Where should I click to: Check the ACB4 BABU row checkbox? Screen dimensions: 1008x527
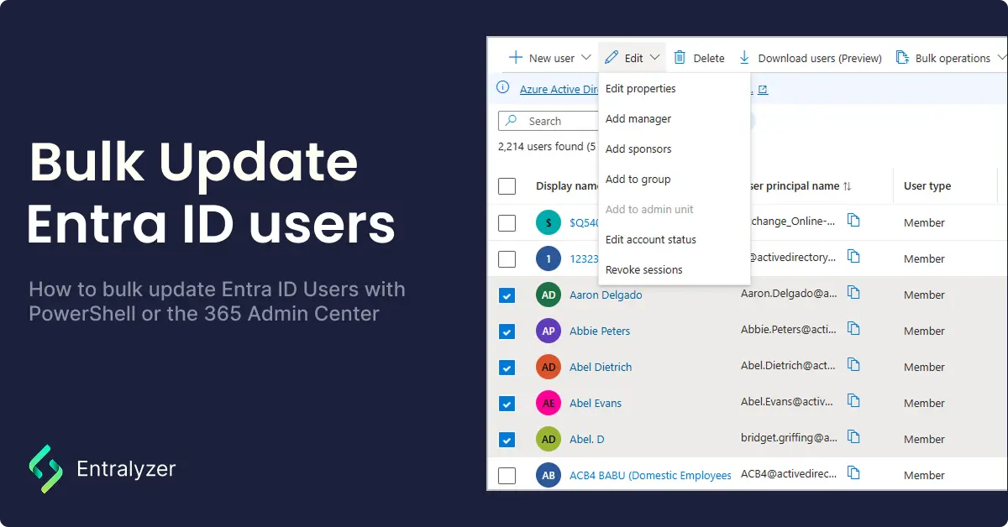coord(507,475)
